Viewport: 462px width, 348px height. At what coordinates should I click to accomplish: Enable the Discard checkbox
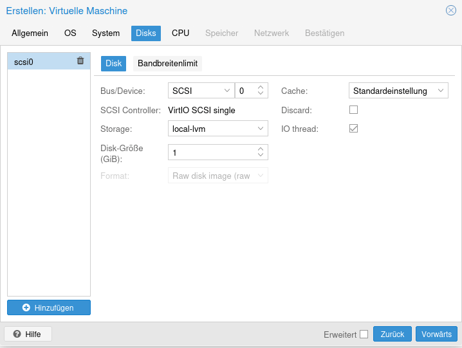[x=353, y=110]
